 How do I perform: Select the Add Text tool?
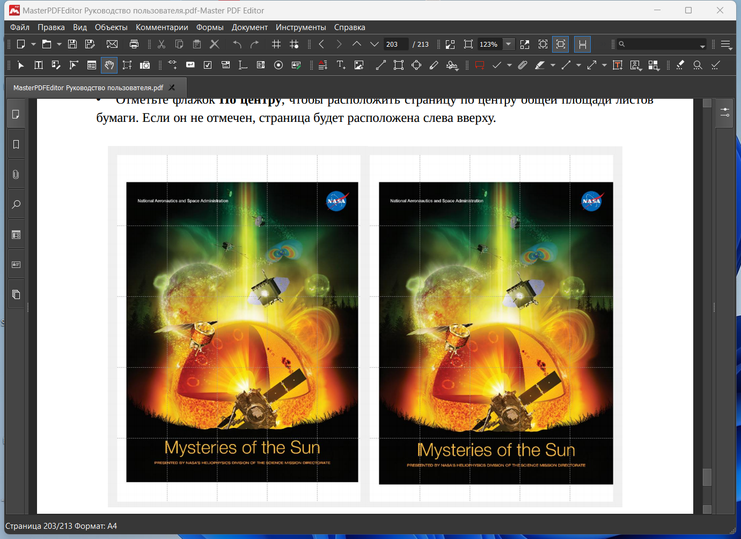tap(341, 65)
